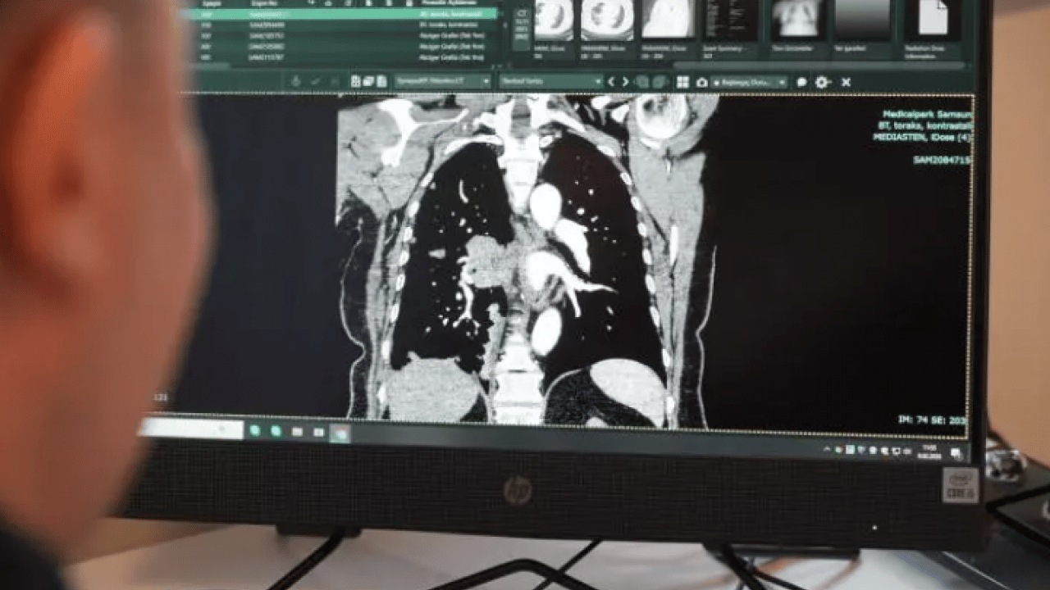The height and width of the screenshot is (590, 1050).
Task: Click the previous series left arrow
Action: [x=610, y=82]
